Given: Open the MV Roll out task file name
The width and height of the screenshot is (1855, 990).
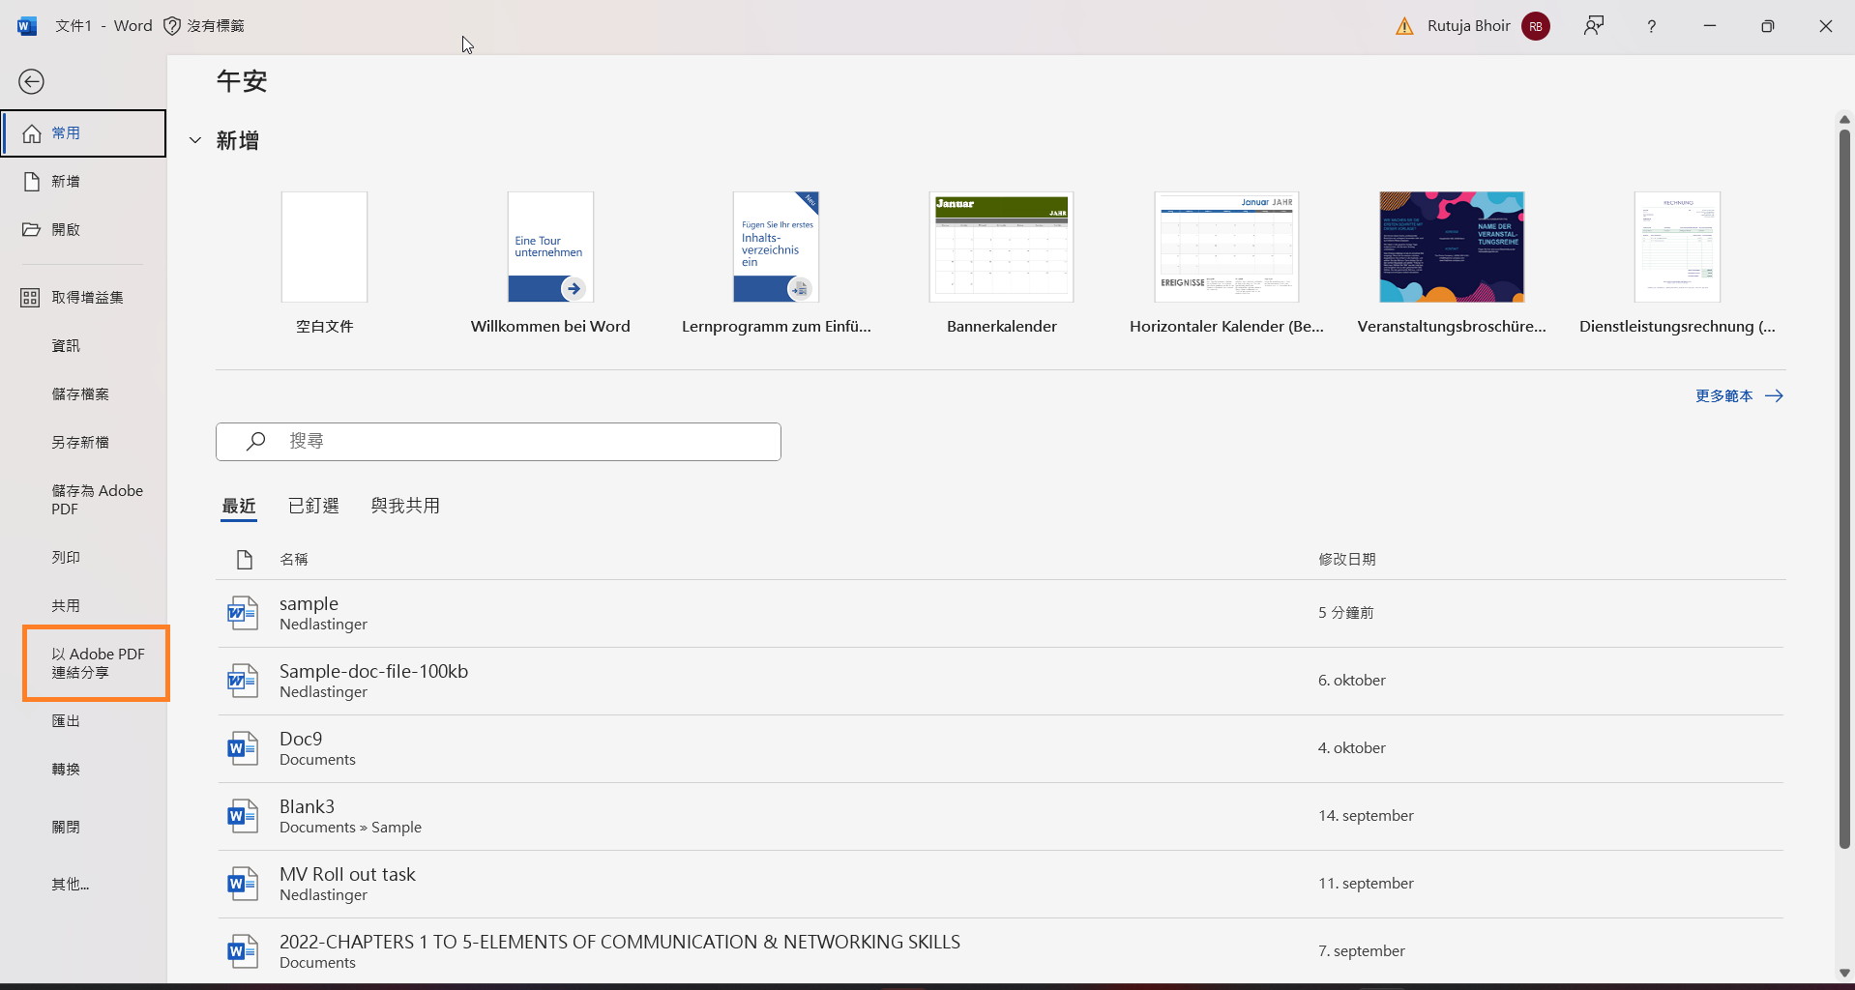Looking at the screenshot, I should pos(347,875).
